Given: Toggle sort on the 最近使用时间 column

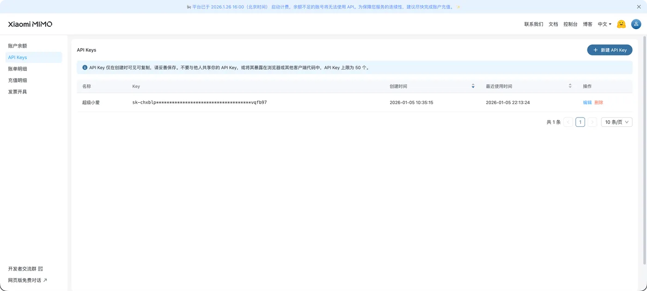Looking at the screenshot, I should click(x=570, y=86).
